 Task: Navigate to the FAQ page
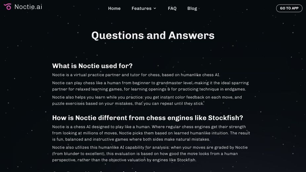tap(172, 8)
